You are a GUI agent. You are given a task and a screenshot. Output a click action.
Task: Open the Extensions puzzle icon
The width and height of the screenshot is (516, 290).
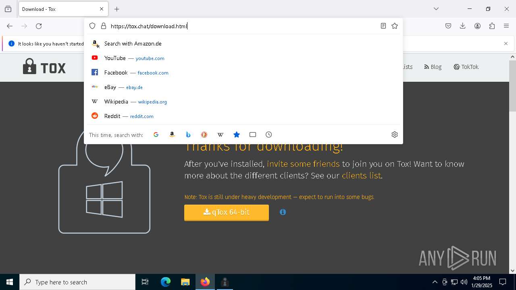[492, 26]
